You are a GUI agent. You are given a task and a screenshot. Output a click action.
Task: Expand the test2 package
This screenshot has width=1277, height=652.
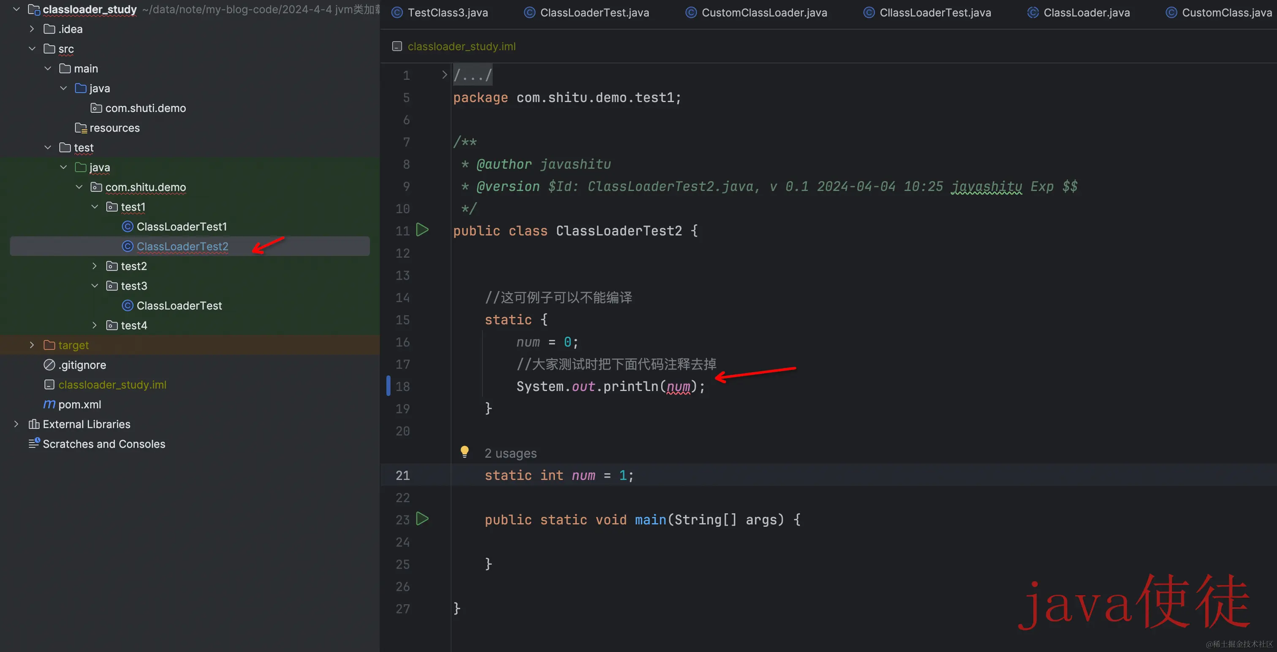click(95, 266)
